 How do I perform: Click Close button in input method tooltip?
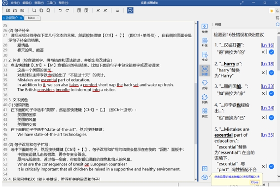pos(254,182)
